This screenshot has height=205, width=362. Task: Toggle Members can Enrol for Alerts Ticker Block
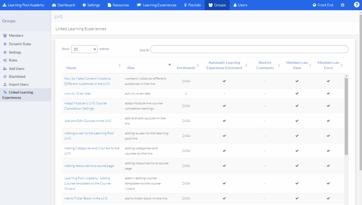[x=328, y=198]
